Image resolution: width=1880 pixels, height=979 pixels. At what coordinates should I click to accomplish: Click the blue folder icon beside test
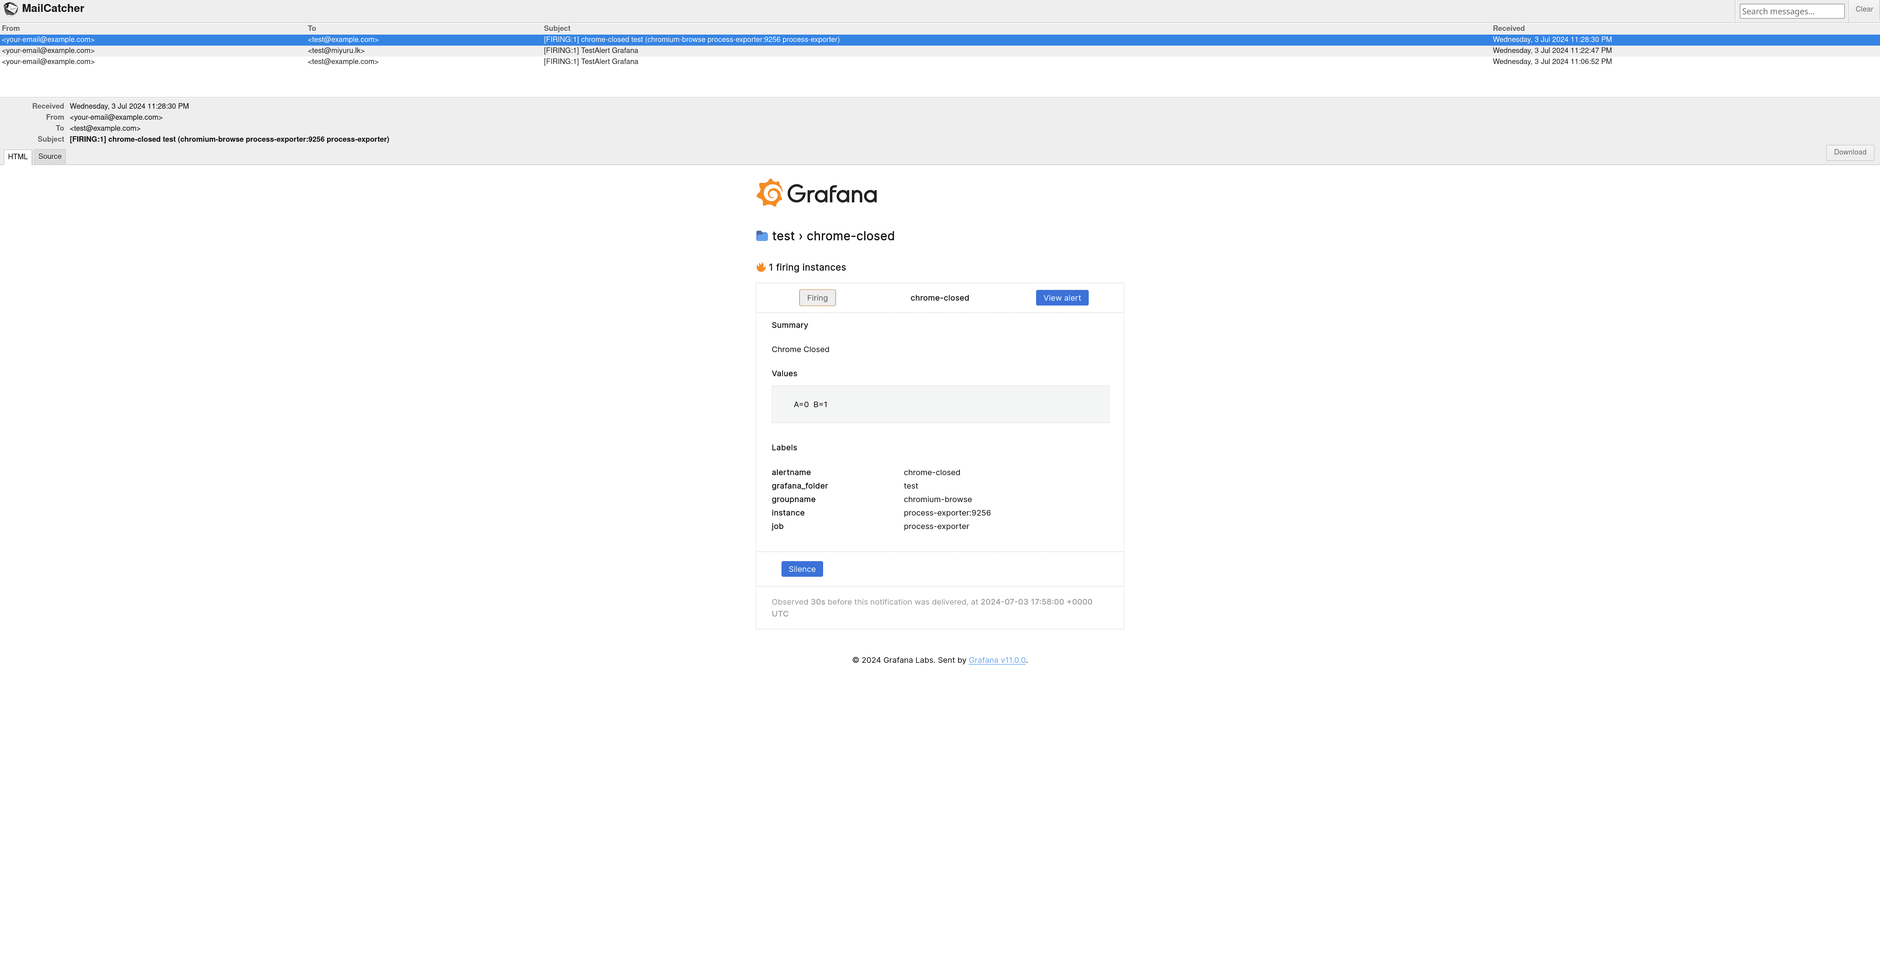click(762, 236)
